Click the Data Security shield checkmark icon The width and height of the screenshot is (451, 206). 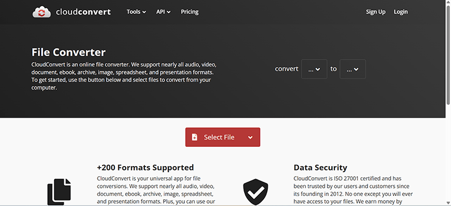(x=255, y=192)
